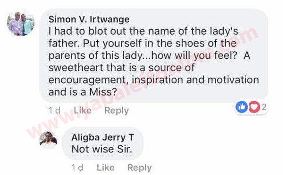The height and width of the screenshot is (175, 286).
Task: Open reactions list via the count 2
Action: point(264,107)
